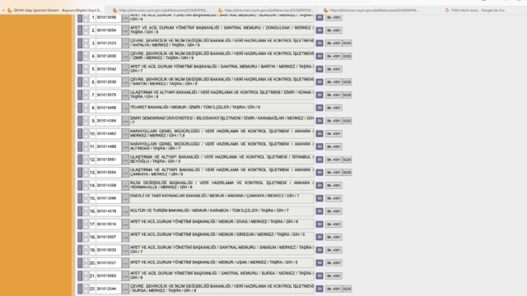Image resolution: width=527 pixels, height=296 pixels.
Task: Select the row 21 SANTRAL MEMURU BURSA description
Action: (x=222, y=275)
